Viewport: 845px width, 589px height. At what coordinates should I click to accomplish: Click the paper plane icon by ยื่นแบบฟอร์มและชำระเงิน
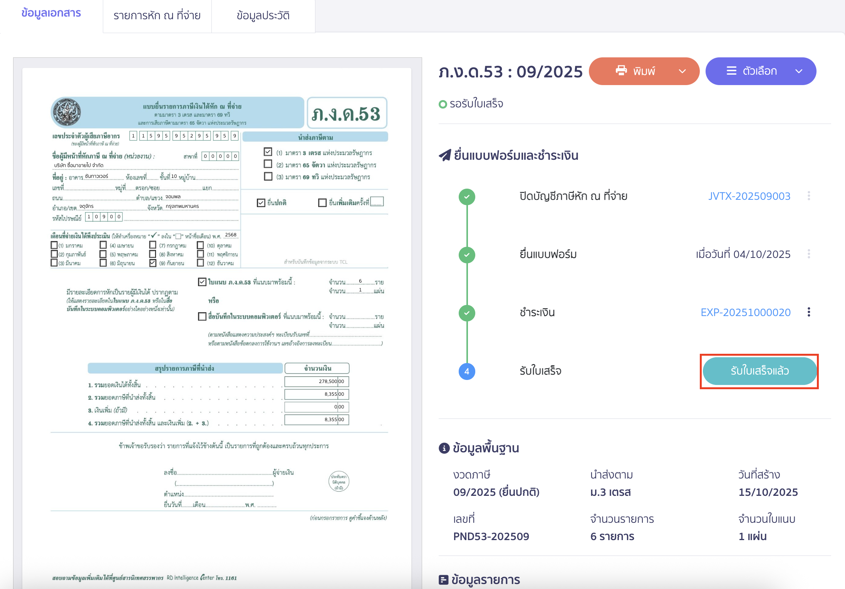445,156
